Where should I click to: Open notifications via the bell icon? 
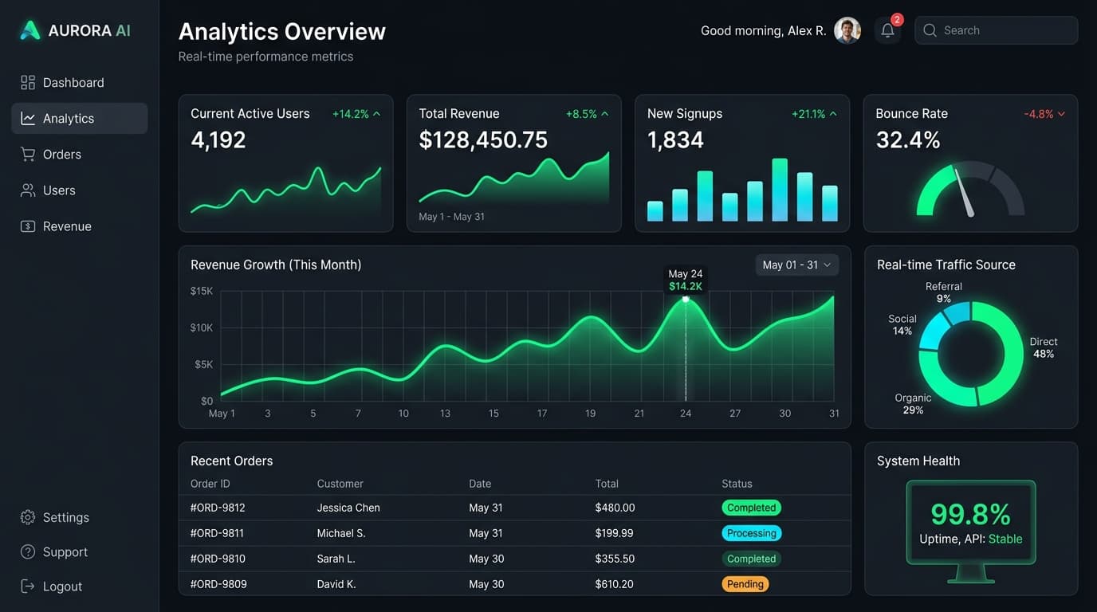tap(887, 31)
